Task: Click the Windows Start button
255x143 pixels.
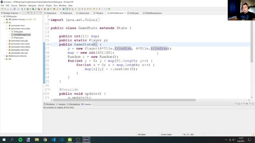Action: [x=4, y=140]
